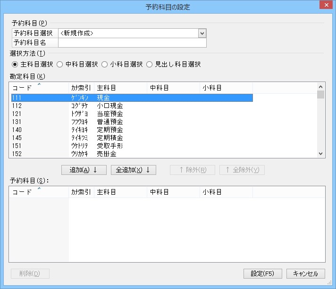This screenshot has width=336, height=289.
Task: Enable the 見出し科目選択 radio option
Action: click(150, 64)
